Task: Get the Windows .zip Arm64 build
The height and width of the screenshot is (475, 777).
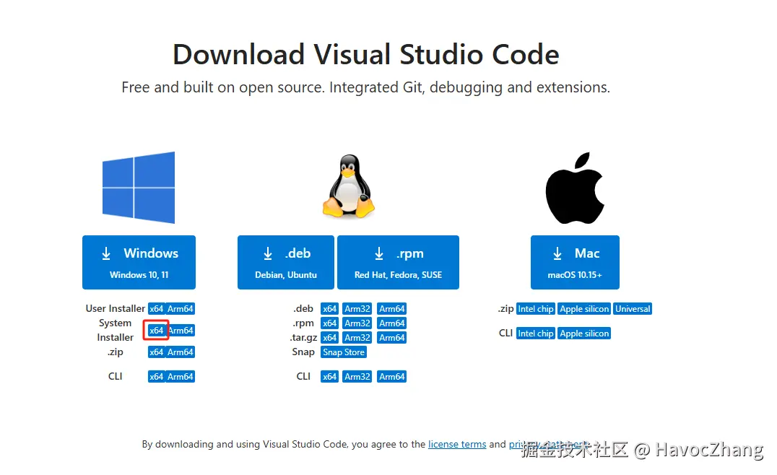Action: 180,352
